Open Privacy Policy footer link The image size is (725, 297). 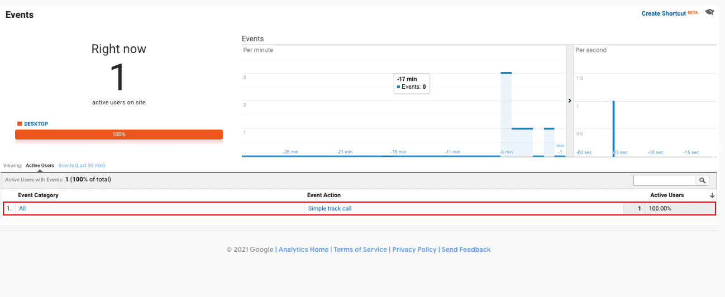tap(414, 250)
